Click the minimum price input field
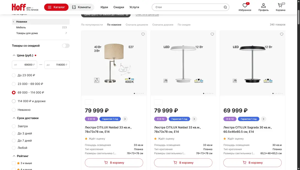The height and width of the screenshot is (170, 300). click(25, 65)
